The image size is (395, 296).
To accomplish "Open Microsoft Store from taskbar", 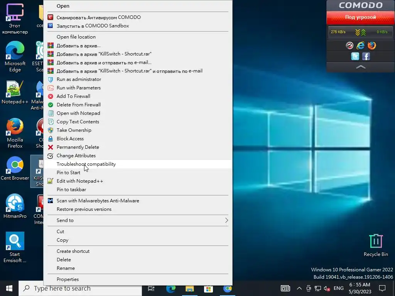I will coord(209,288).
